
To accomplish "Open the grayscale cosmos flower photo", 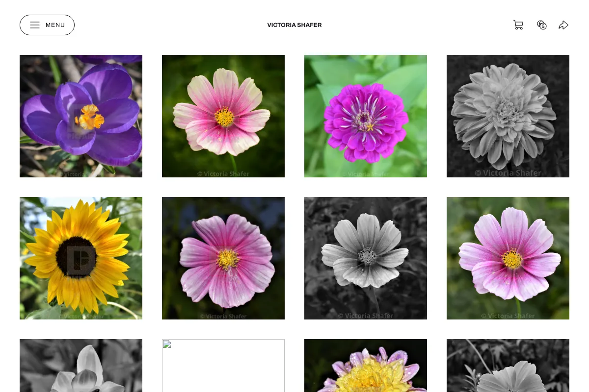I will pos(366,258).
